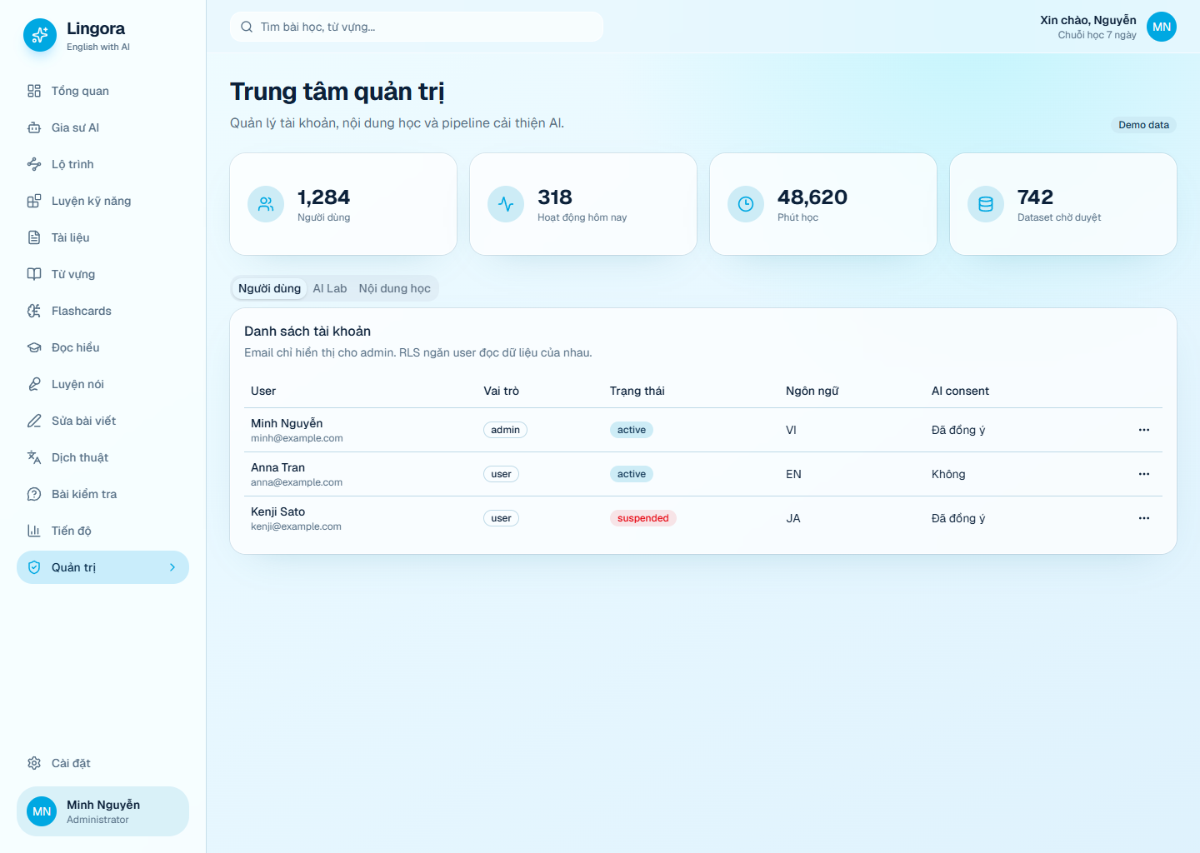Click the database icon on Dataset card

click(x=986, y=204)
